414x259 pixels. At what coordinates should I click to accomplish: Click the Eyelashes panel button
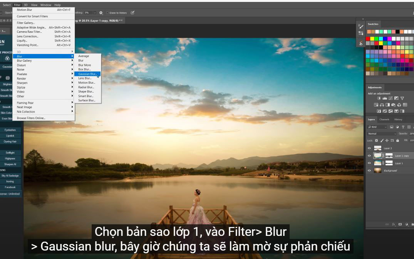[10, 130]
